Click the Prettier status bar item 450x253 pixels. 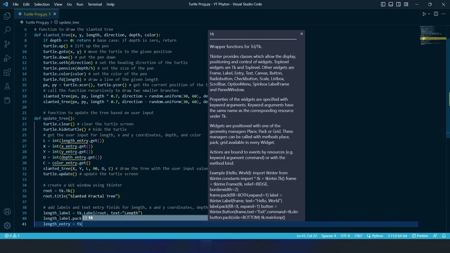coord(420,236)
